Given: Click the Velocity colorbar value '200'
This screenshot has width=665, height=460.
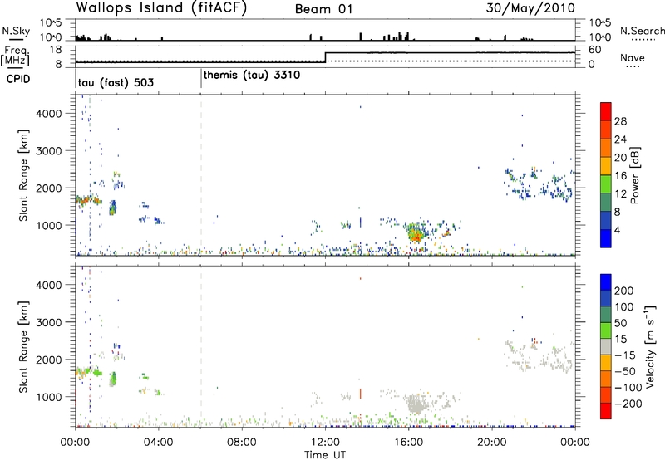Looking at the screenshot, I should point(624,291).
